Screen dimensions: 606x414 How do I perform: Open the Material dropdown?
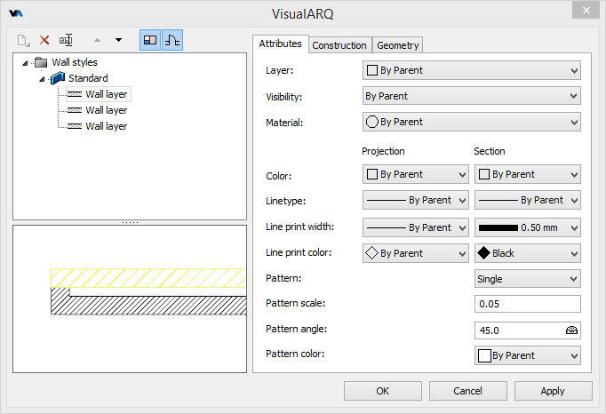[472, 122]
